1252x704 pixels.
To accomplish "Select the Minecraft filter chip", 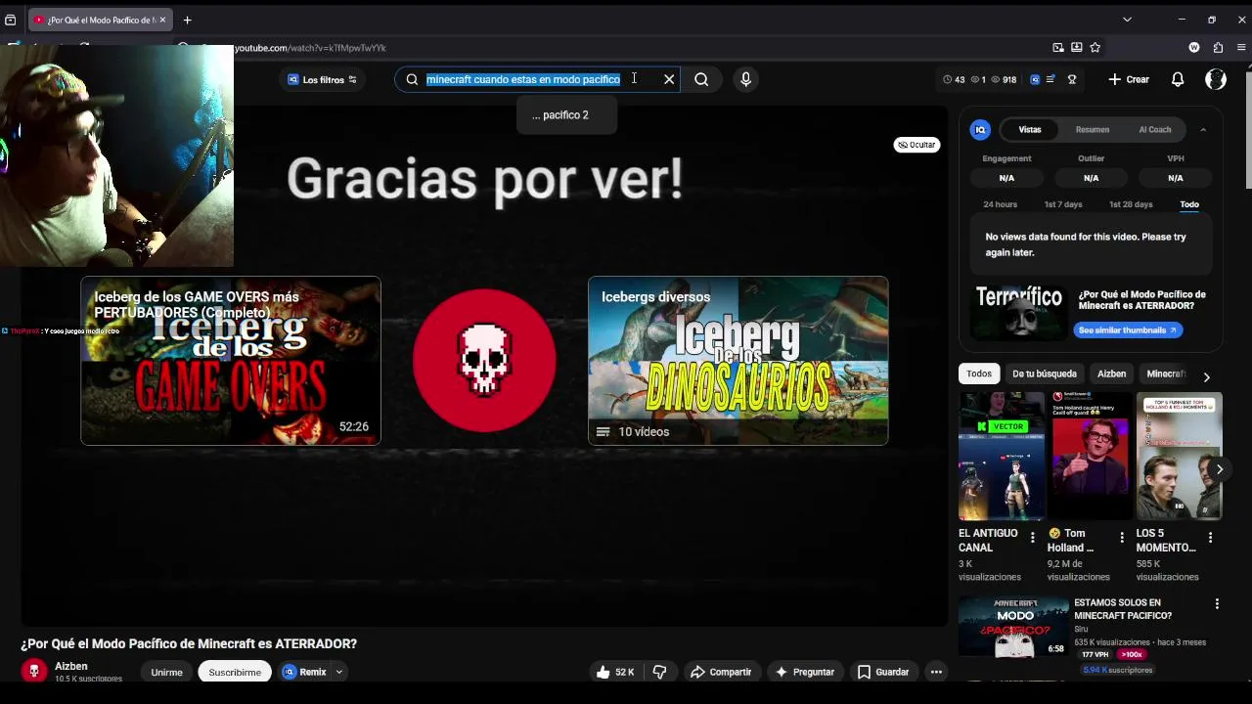I will [1166, 374].
